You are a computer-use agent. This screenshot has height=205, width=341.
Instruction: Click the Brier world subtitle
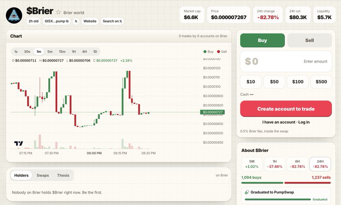[74, 12]
